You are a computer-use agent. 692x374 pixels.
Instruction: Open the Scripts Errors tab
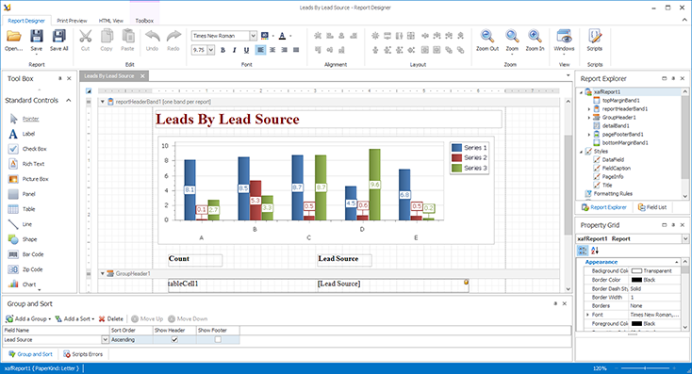83,354
